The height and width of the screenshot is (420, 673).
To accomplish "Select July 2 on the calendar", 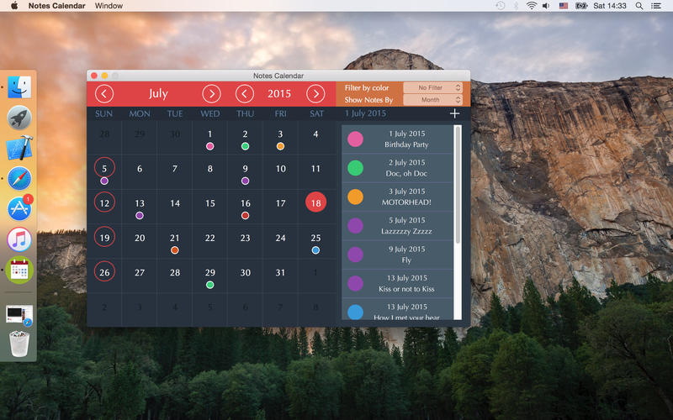I will (x=245, y=138).
